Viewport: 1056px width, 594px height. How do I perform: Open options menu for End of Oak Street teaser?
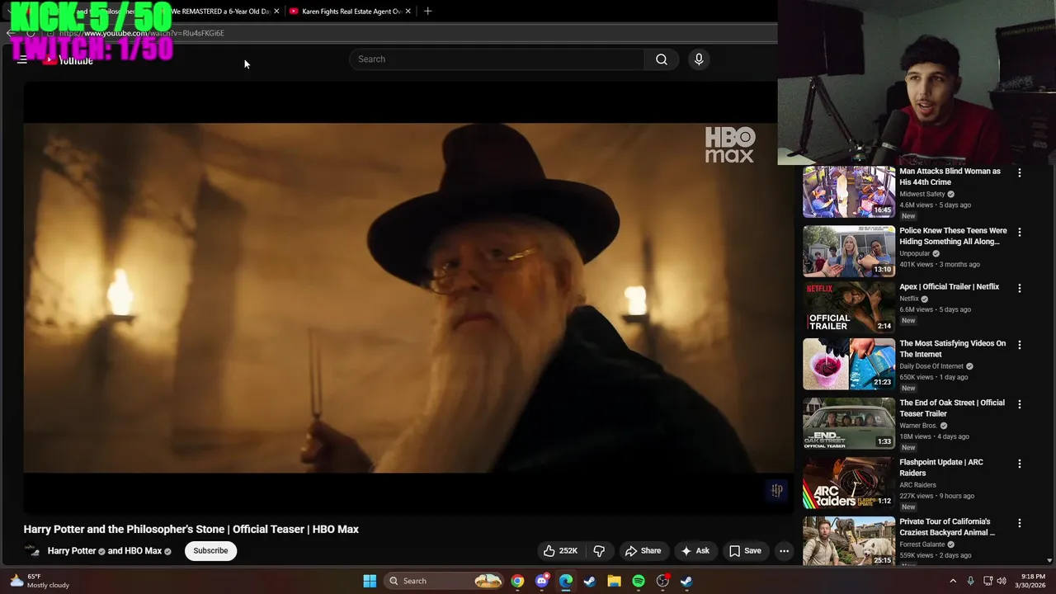coord(1020,404)
